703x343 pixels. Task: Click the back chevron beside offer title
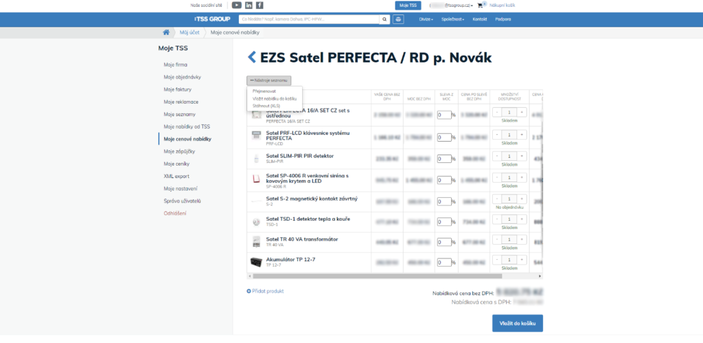251,57
